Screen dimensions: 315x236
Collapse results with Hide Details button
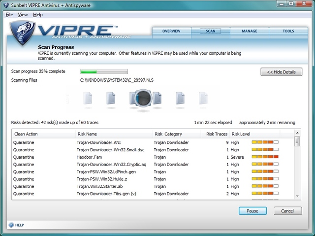click(281, 72)
